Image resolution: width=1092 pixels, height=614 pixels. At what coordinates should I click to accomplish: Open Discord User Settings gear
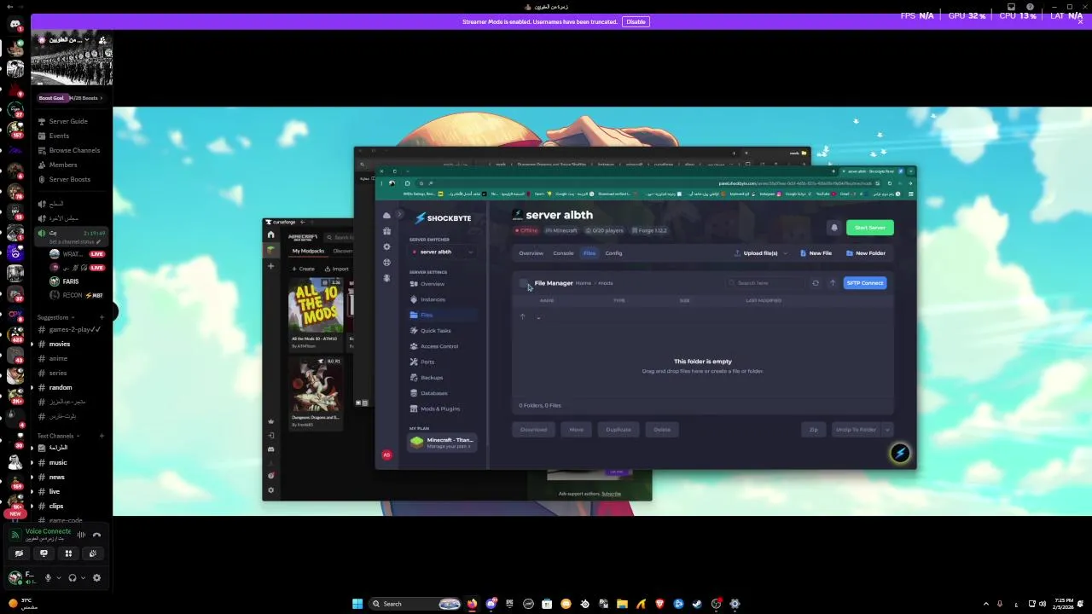click(x=96, y=578)
